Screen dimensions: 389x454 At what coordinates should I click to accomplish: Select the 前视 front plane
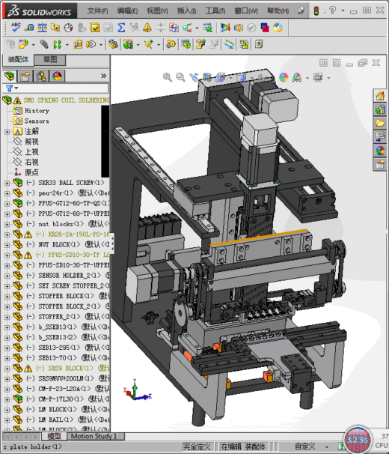coord(31,142)
